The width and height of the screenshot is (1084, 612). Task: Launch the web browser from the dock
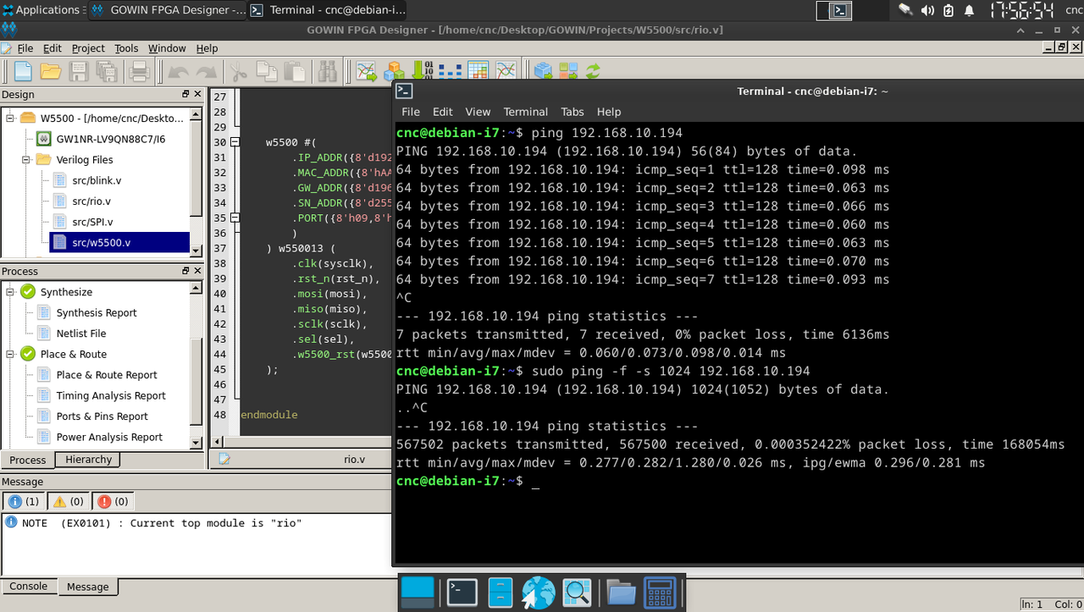click(x=538, y=593)
